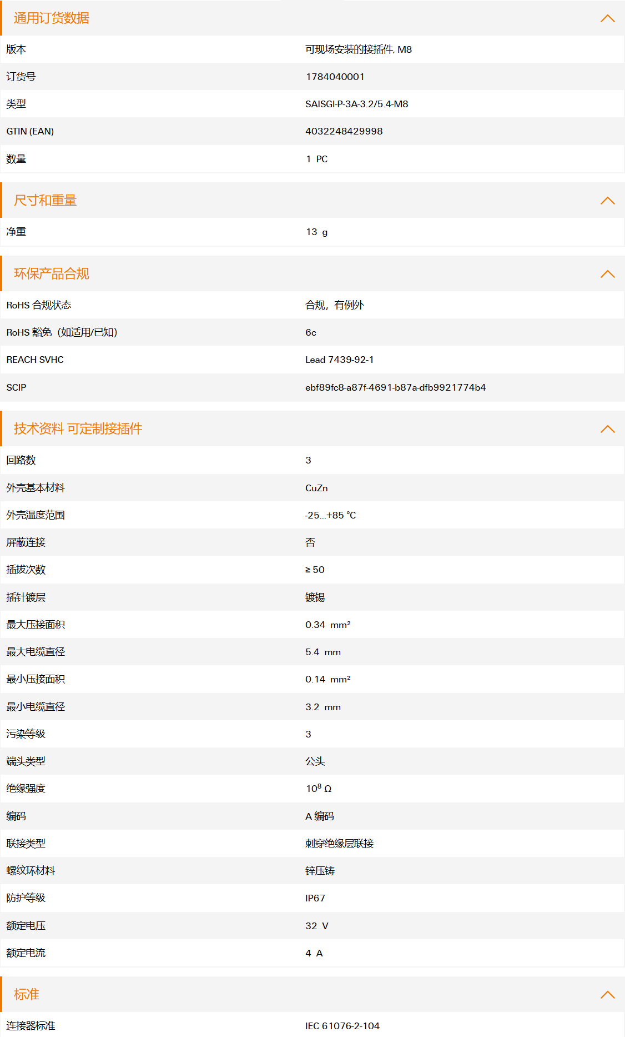Click the coding value A 编码

tap(320, 816)
